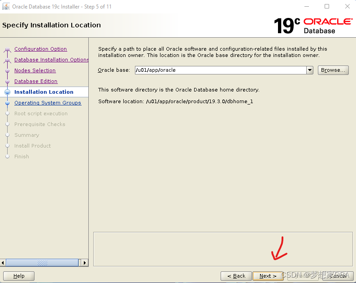This screenshot has height=283, width=356.
Task: Click the sidebar horizontal scrollbar thumb
Action: tap(42, 263)
